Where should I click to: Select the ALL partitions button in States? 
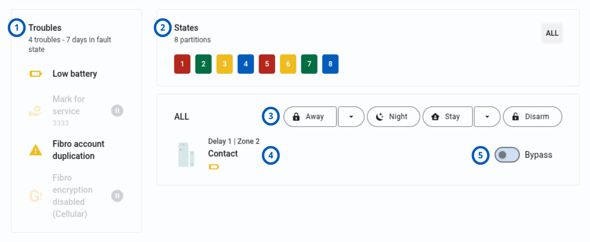click(552, 33)
